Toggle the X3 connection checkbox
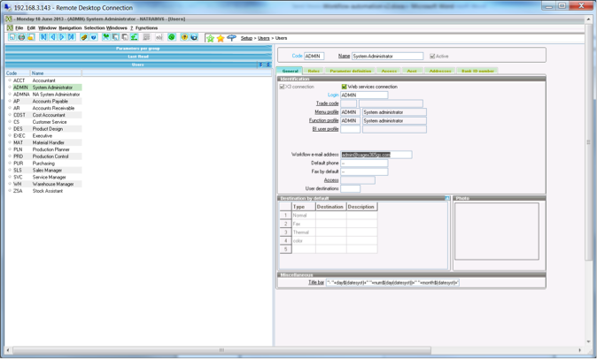 pyautogui.click(x=283, y=87)
